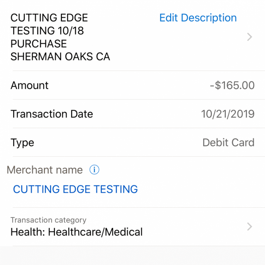265x265 pixels.
Task: Tap the small Transaction category label
Action: (x=48, y=220)
